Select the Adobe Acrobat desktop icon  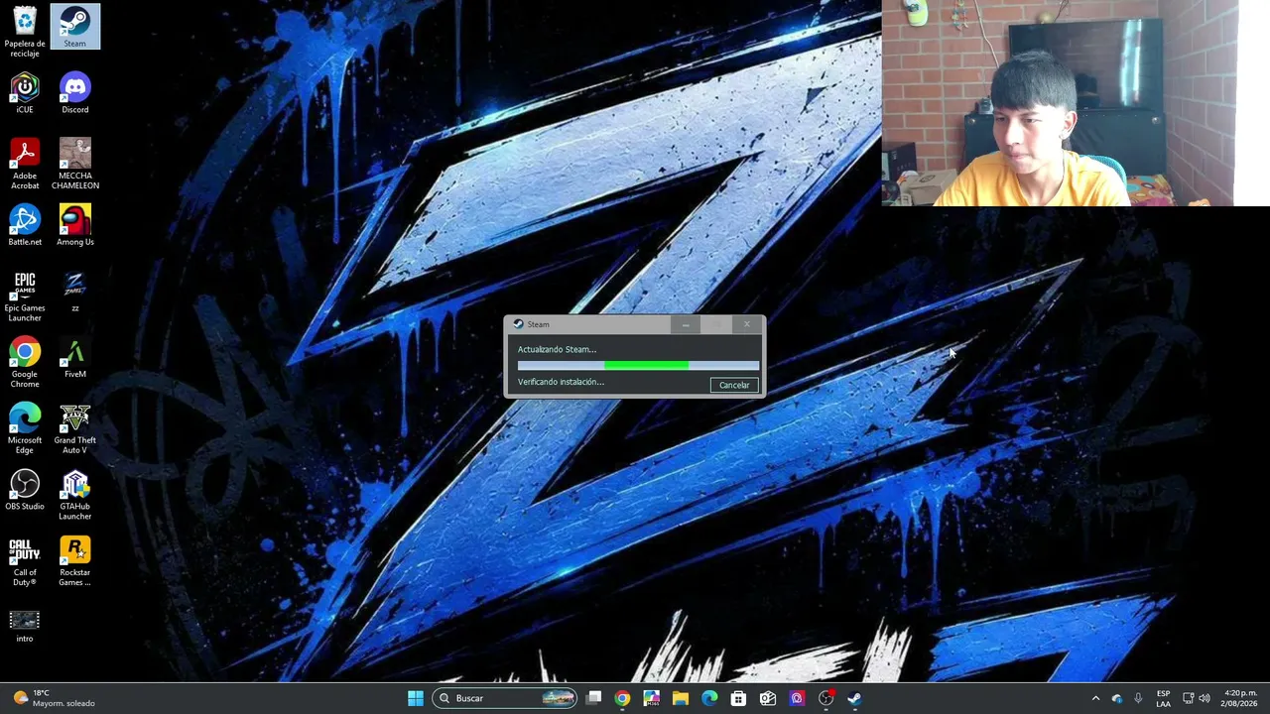pos(25,164)
